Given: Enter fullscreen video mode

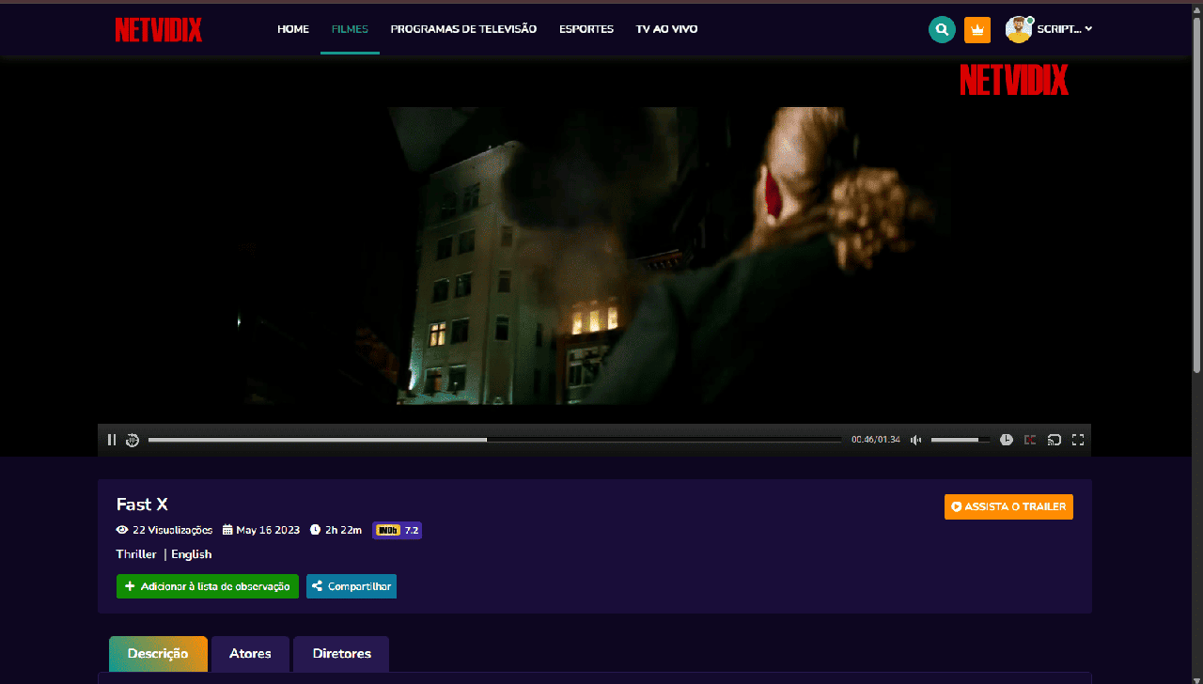Looking at the screenshot, I should click(1078, 440).
